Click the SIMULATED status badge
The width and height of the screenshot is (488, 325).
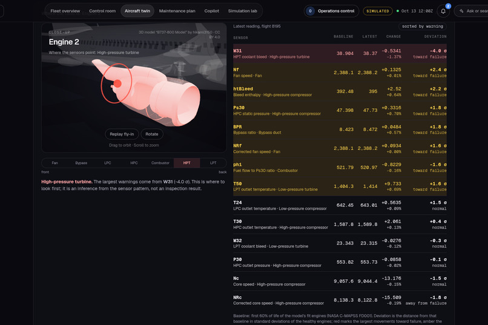point(378,11)
